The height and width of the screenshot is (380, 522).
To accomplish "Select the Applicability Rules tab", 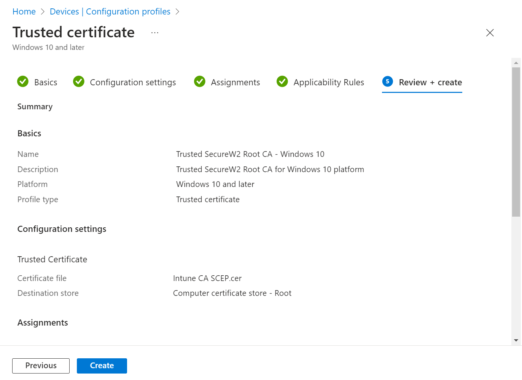I will point(329,82).
